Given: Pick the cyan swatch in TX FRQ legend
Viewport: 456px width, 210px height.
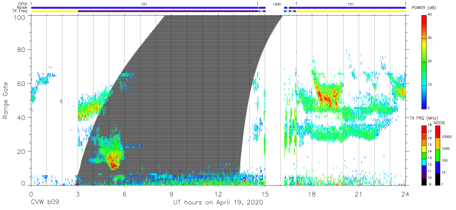Looking at the screenshot, I should (424, 163).
